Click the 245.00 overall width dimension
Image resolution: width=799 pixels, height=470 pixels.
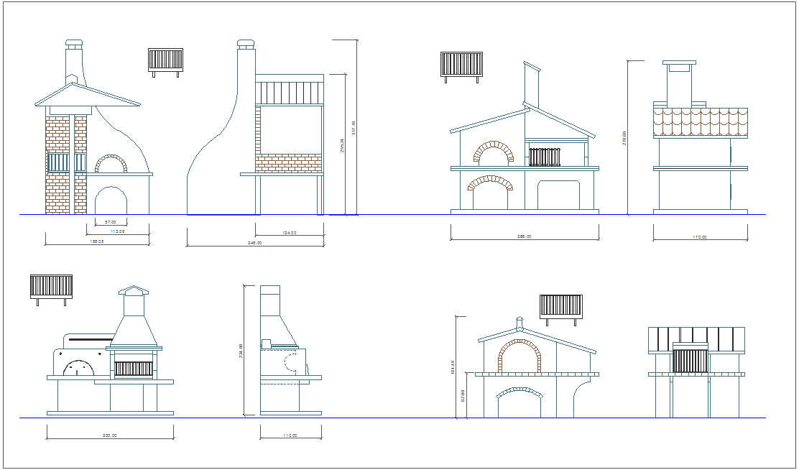[255, 243]
